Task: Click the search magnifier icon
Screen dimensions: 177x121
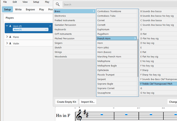Action: pos(57,4)
